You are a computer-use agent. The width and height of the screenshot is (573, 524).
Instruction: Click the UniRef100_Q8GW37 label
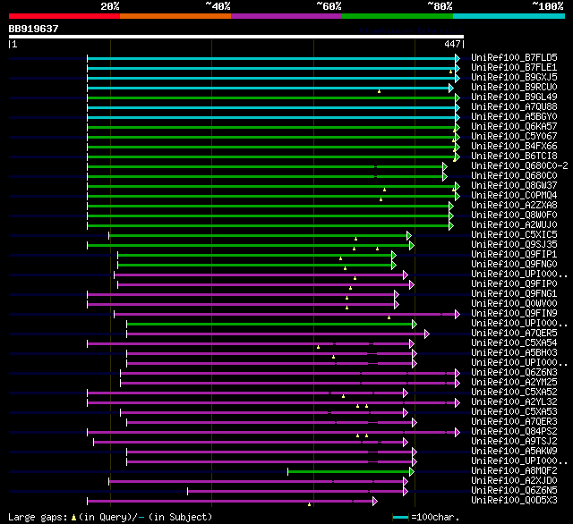(514, 186)
